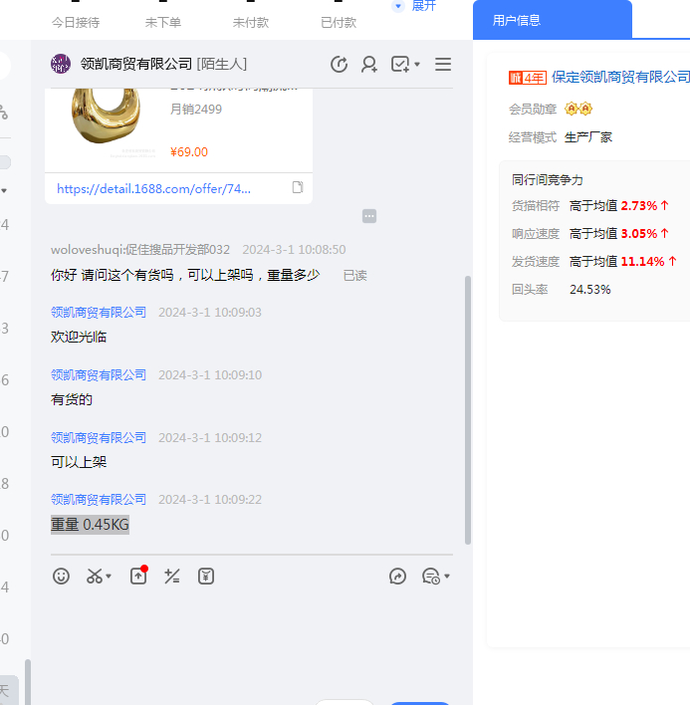This screenshot has width=690, height=705.
Task: Click the plus-minus calculator icon
Action: coord(172,576)
